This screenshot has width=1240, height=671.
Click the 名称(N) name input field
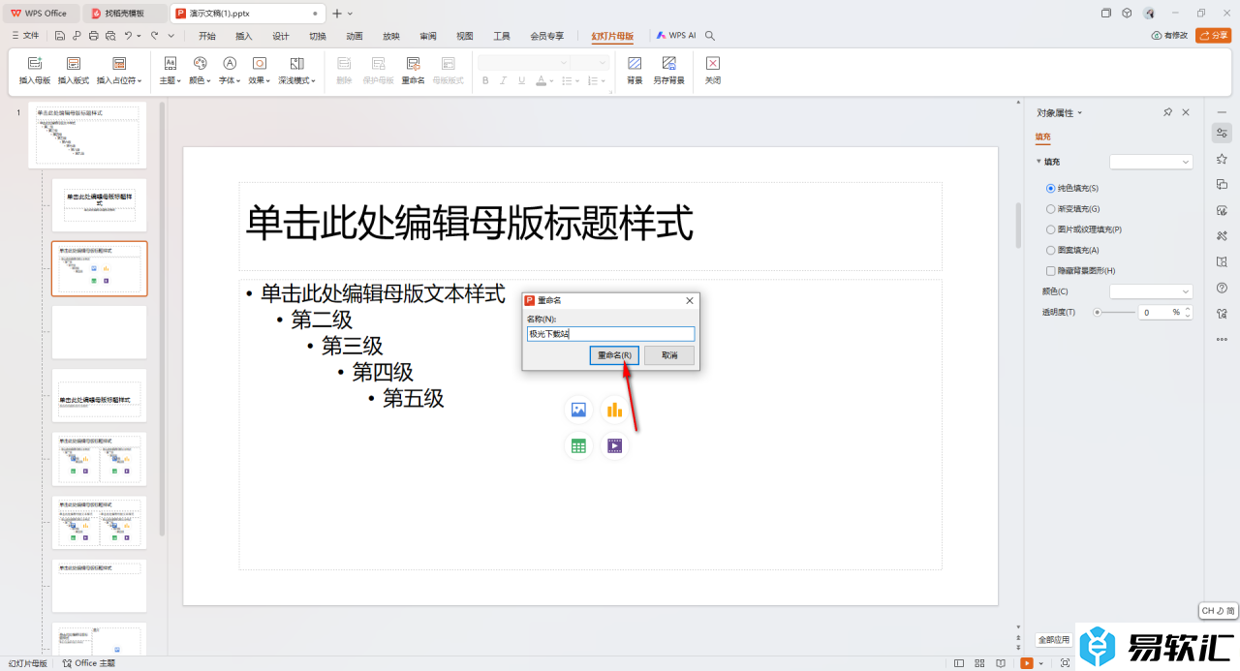[x=610, y=334]
